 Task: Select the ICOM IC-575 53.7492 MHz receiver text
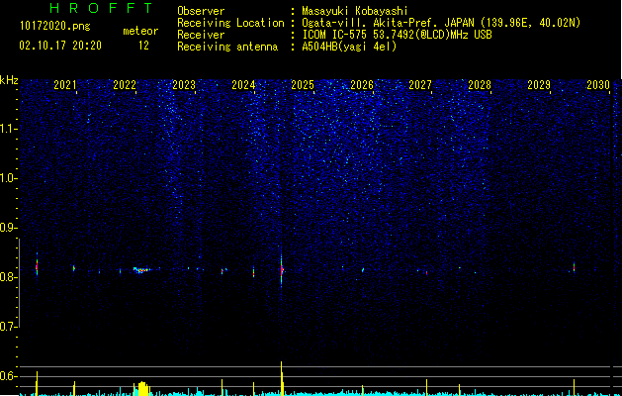pyautogui.click(x=397, y=35)
